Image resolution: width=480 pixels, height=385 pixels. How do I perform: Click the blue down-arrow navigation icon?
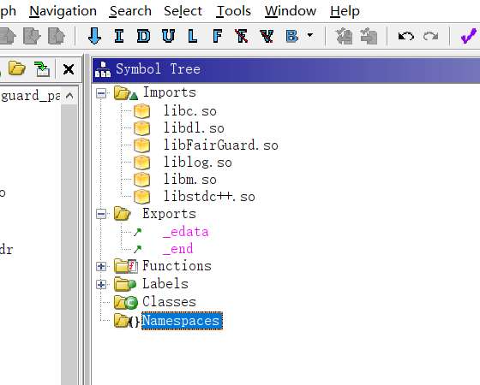point(94,36)
